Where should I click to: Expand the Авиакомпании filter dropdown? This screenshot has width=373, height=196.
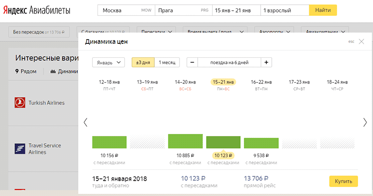point(325,29)
